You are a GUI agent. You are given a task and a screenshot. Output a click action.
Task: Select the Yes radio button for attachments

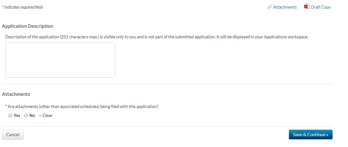pyautogui.click(x=10, y=116)
